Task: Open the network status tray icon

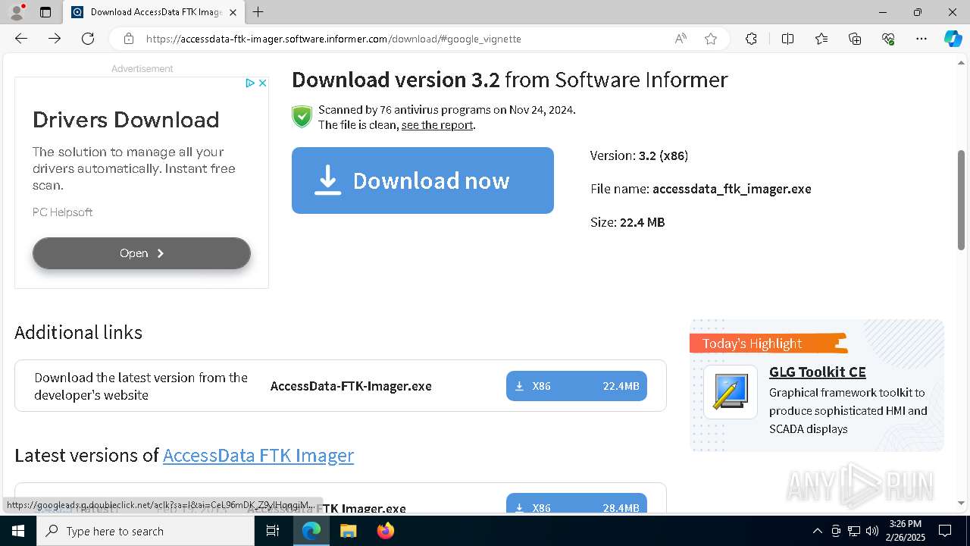Action: click(x=854, y=531)
